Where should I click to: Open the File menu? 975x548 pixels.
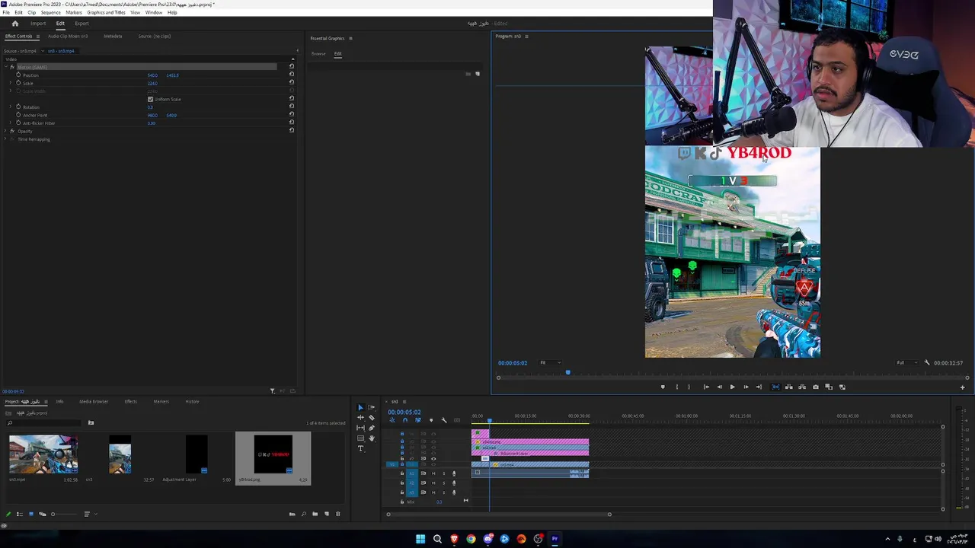6,12
